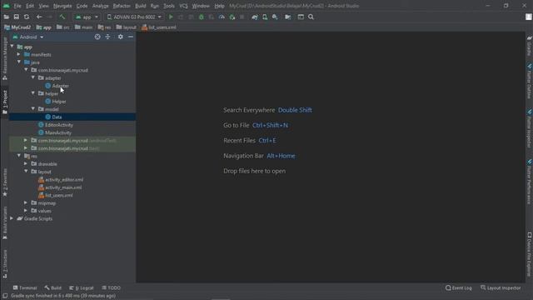This screenshot has height=300, width=533.
Task: Open the Build tool window tab
Action: coord(53,287)
